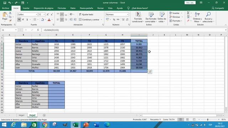This screenshot has width=228, height=128.
Task: Redo the last action
Action: pyautogui.click(x=16, y=3)
